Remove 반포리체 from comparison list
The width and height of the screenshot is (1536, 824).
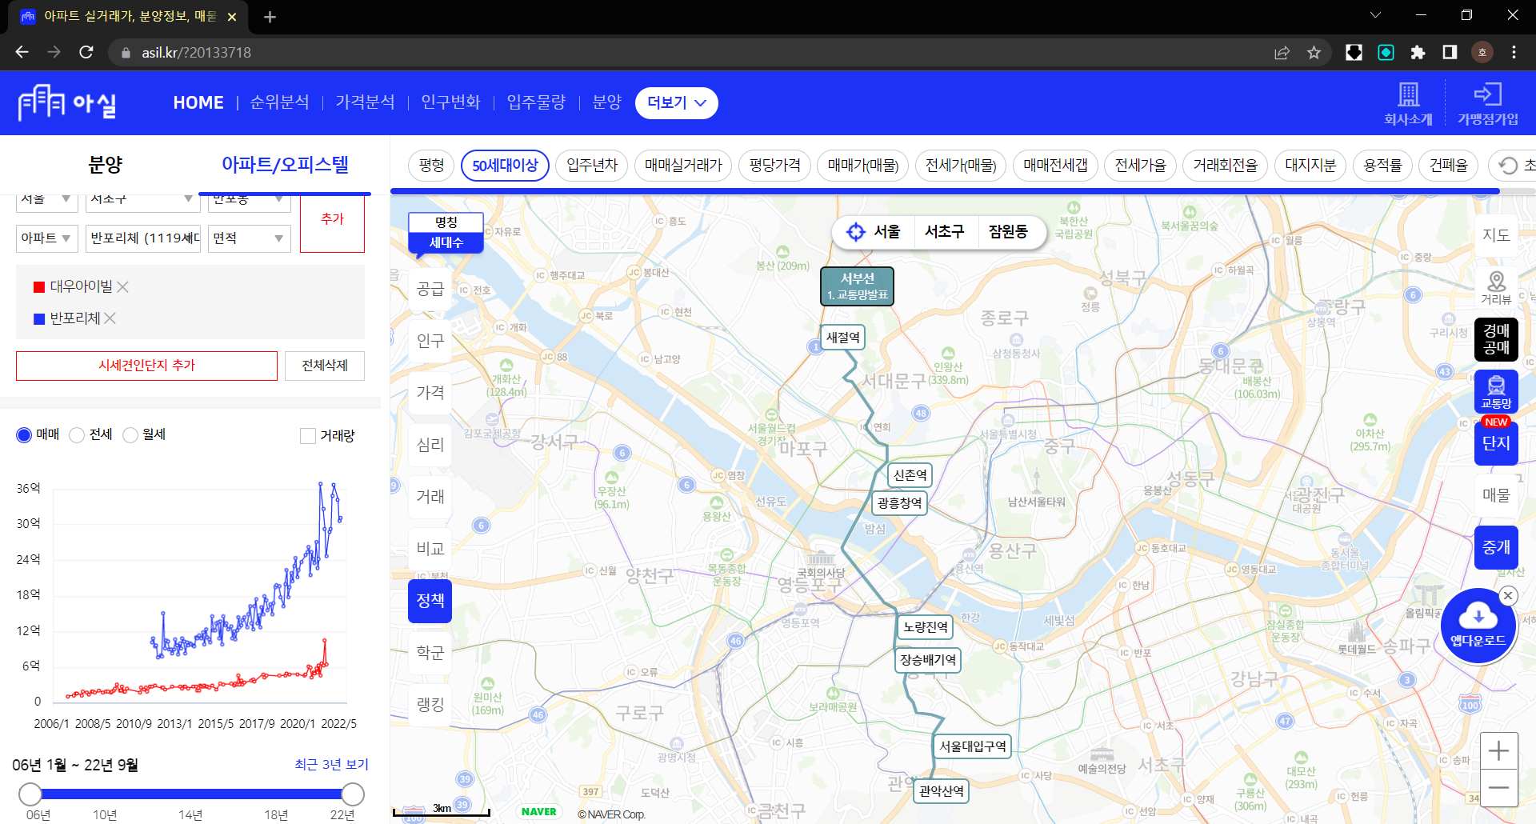(x=110, y=318)
